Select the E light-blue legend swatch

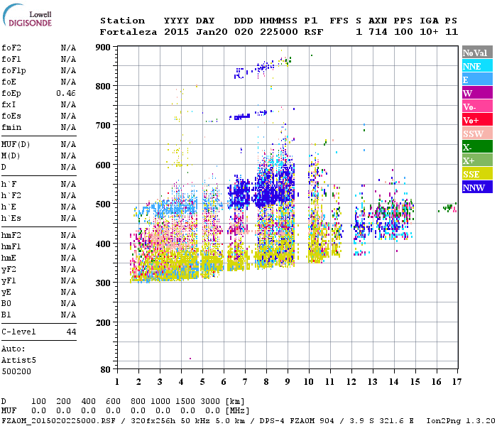click(477, 80)
